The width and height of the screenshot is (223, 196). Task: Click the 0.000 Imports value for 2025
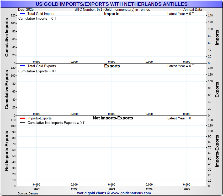tap(187, 62)
